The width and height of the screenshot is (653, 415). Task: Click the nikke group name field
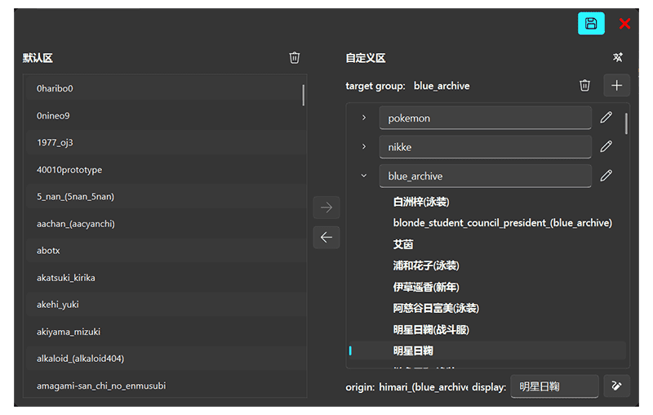click(485, 147)
